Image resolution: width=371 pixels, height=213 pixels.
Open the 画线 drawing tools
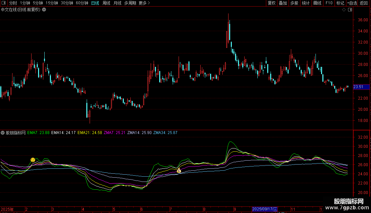click(317, 3)
